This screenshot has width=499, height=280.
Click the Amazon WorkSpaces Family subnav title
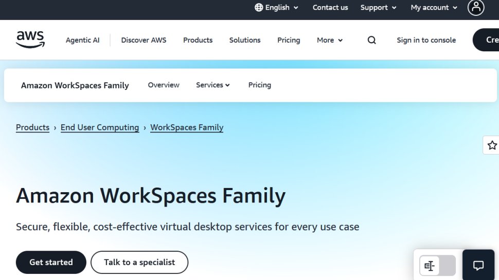75,85
